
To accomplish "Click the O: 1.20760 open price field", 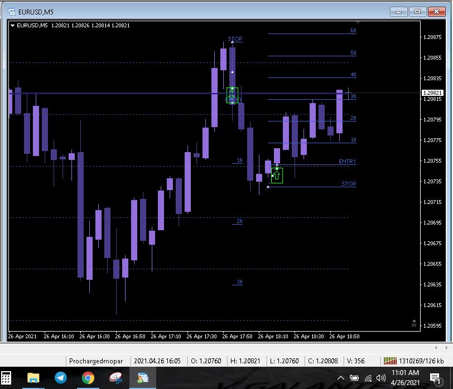I will 206,361.
